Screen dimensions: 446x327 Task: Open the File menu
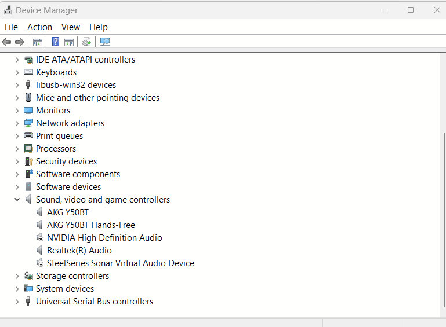pyautogui.click(x=12, y=27)
